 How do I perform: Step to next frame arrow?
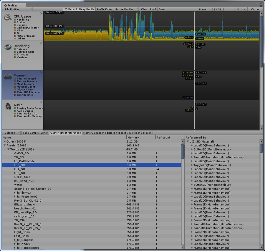tap(244, 9)
